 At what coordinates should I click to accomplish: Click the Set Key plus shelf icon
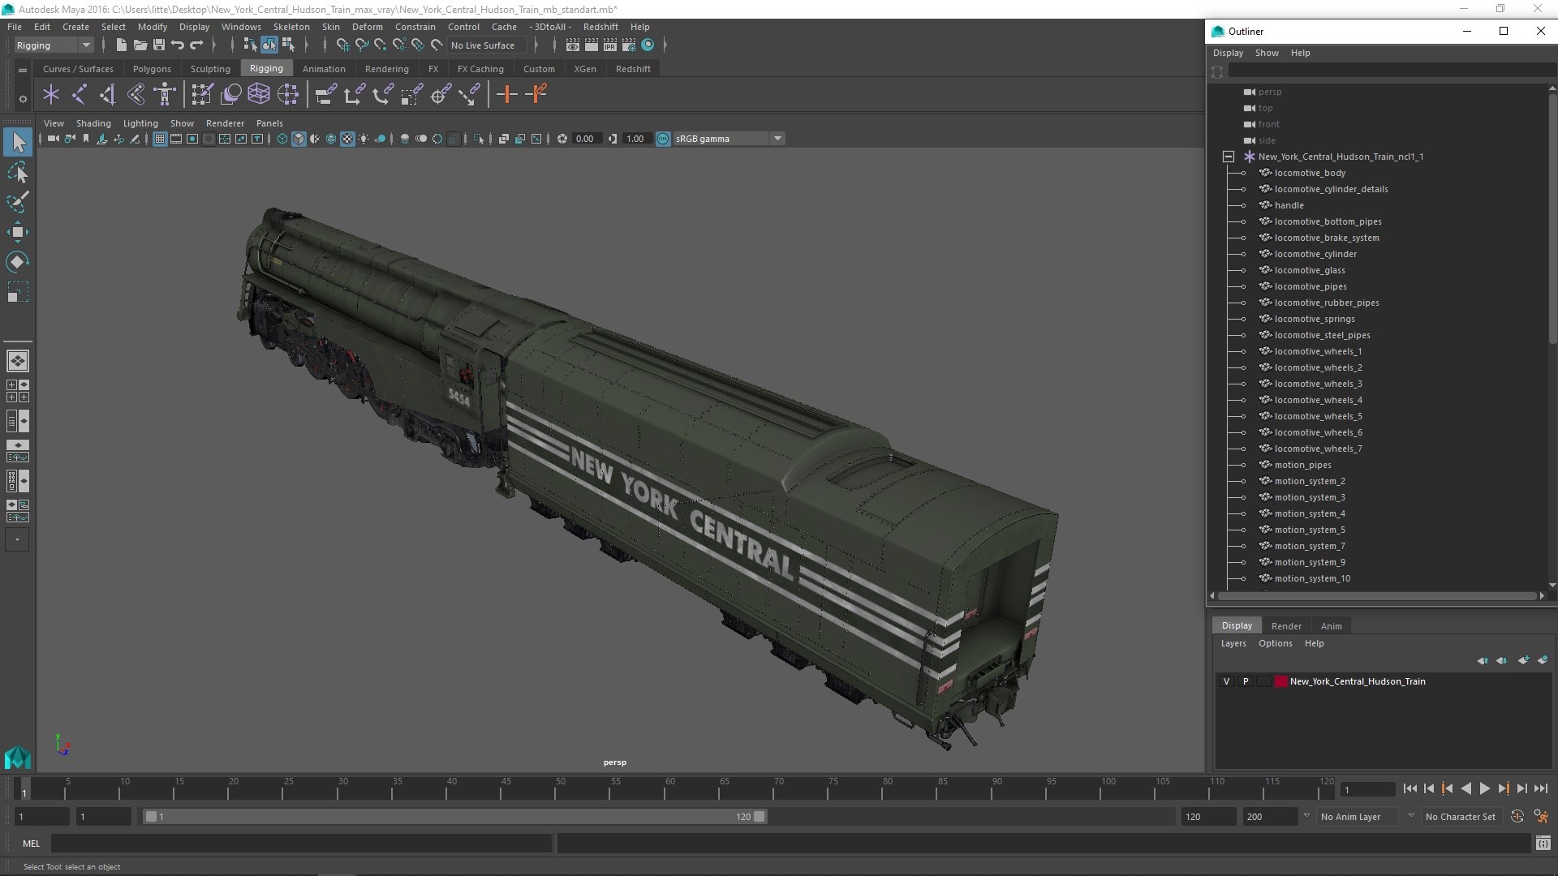pyautogui.click(x=507, y=95)
